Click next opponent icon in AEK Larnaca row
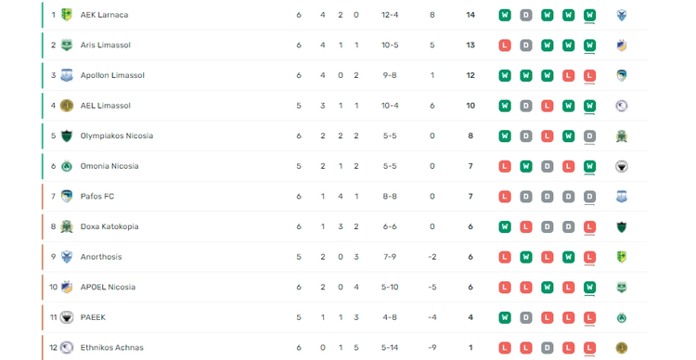The width and height of the screenshot is (696, 360). 622,15
